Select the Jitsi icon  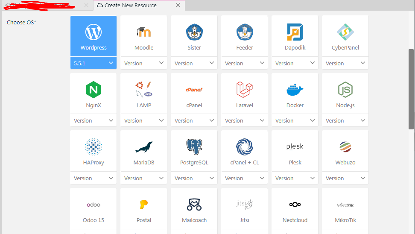245,205
